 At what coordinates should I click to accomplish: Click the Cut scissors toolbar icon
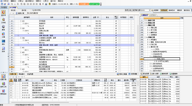click(15, 4)
